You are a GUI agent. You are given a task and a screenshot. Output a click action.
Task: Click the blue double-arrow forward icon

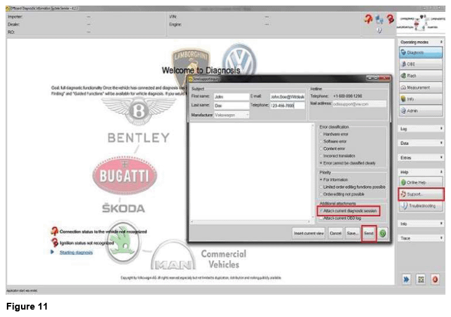[406, 279]
